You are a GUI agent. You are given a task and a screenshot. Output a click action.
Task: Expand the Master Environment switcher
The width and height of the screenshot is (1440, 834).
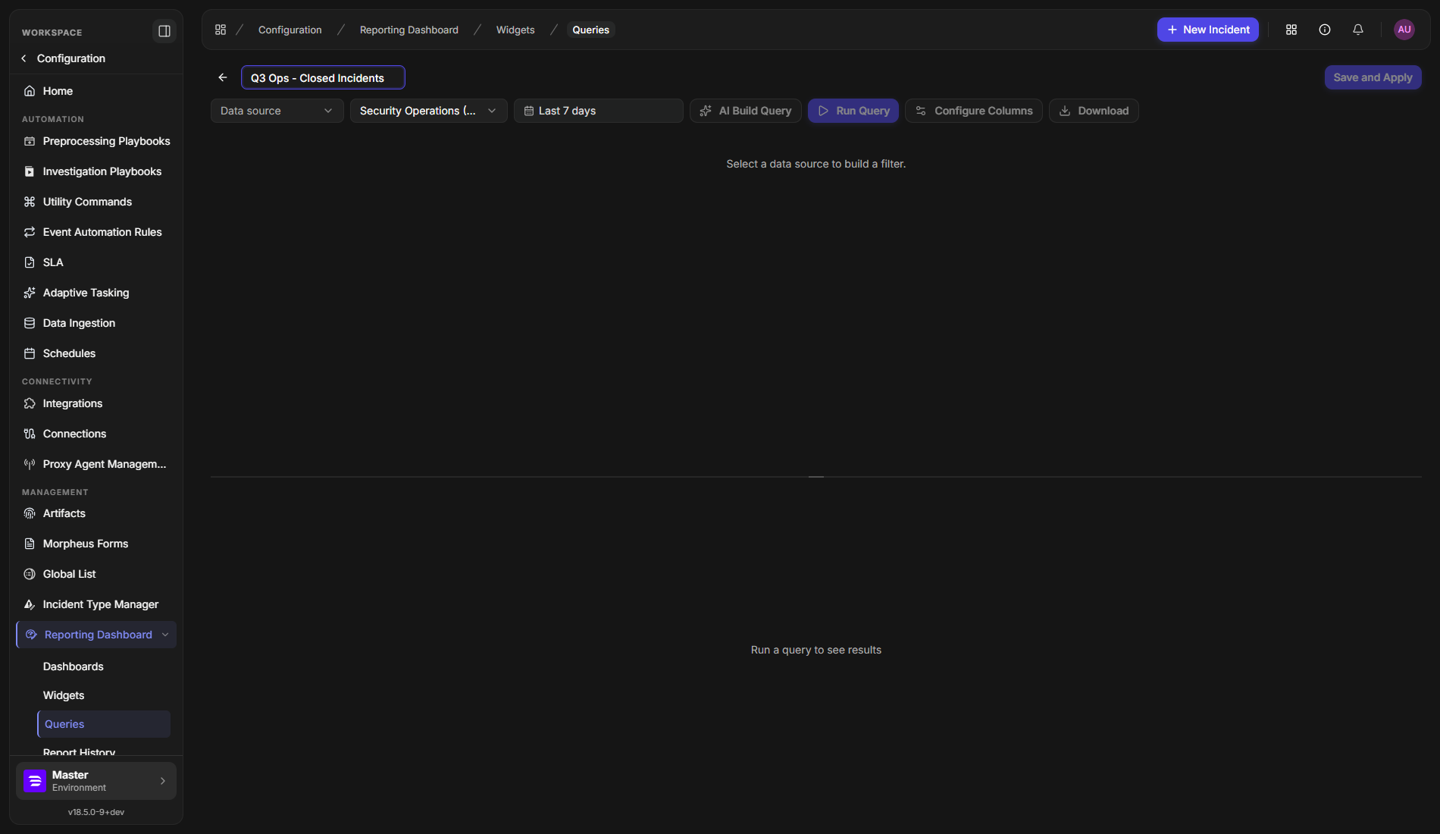tap(96, 781)
